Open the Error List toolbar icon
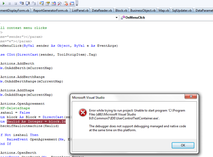The height and width of the screenshot is (157, 213). (65, 3)
